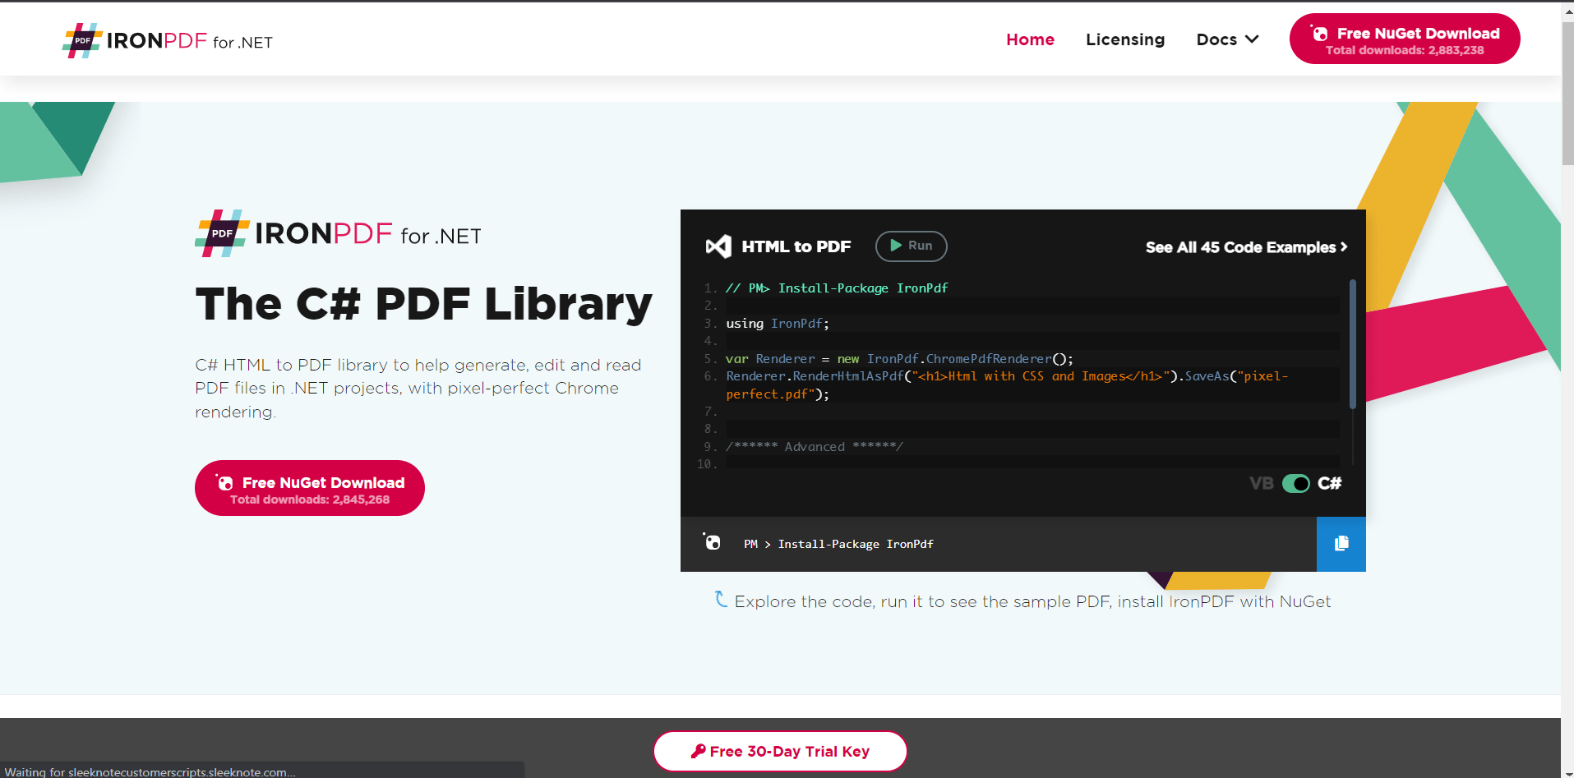The image size is (1574, 778).
Task: Click Total downloads: 2,845,268 text
Action: [310, 499]
